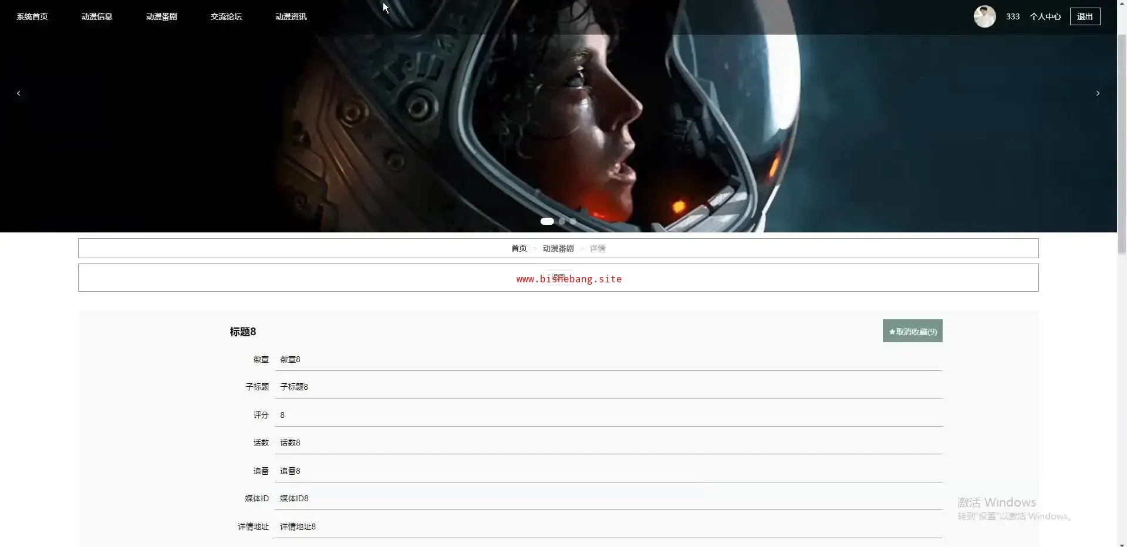Jump to the second carousel indicator dot
The image size is (1127, 547).
coord(562,221)
